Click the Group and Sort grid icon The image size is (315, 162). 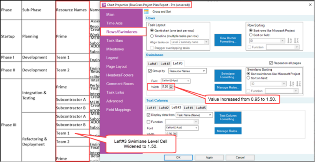click(146, 12)
